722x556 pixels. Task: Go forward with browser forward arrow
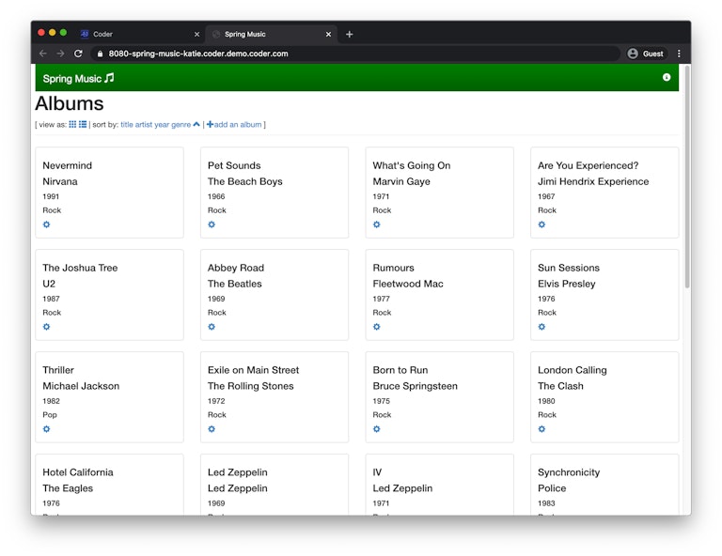pos(60,54)
